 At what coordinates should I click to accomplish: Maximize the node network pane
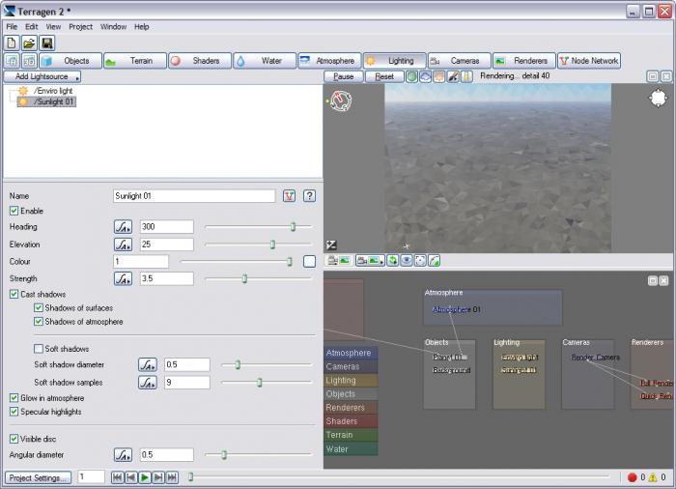pyautogui.click(x=653, y=281)
